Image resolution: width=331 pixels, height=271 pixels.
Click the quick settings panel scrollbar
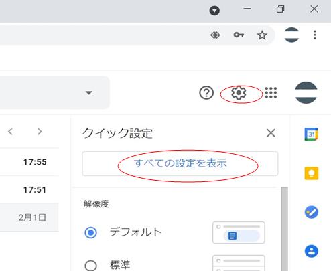284,229
